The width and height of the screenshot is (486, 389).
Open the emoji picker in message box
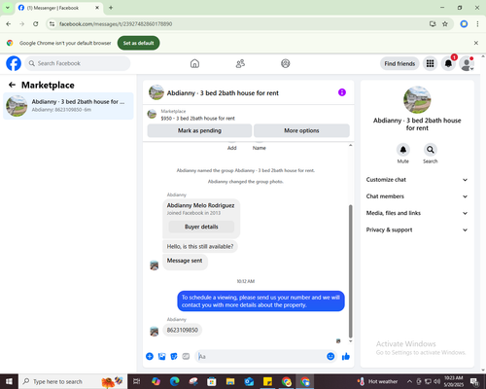click(x=330, y=357)
